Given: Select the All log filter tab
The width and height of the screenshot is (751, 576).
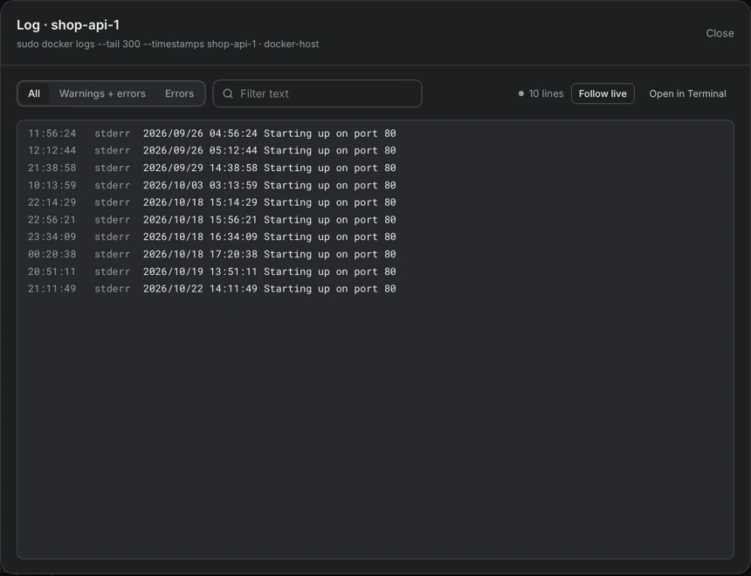Looking at the screenshot, I should pos(34,94).
